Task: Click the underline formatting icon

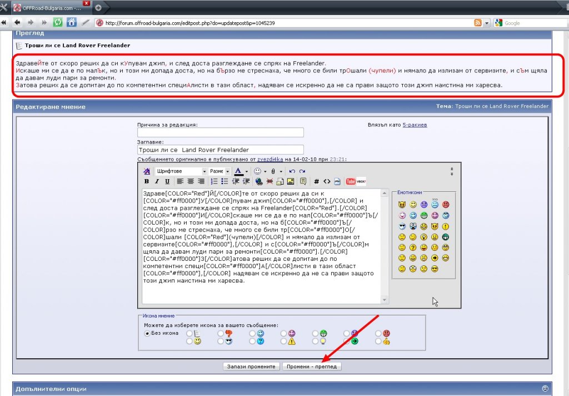Action: pyautogui.click(x=167, y=181)
